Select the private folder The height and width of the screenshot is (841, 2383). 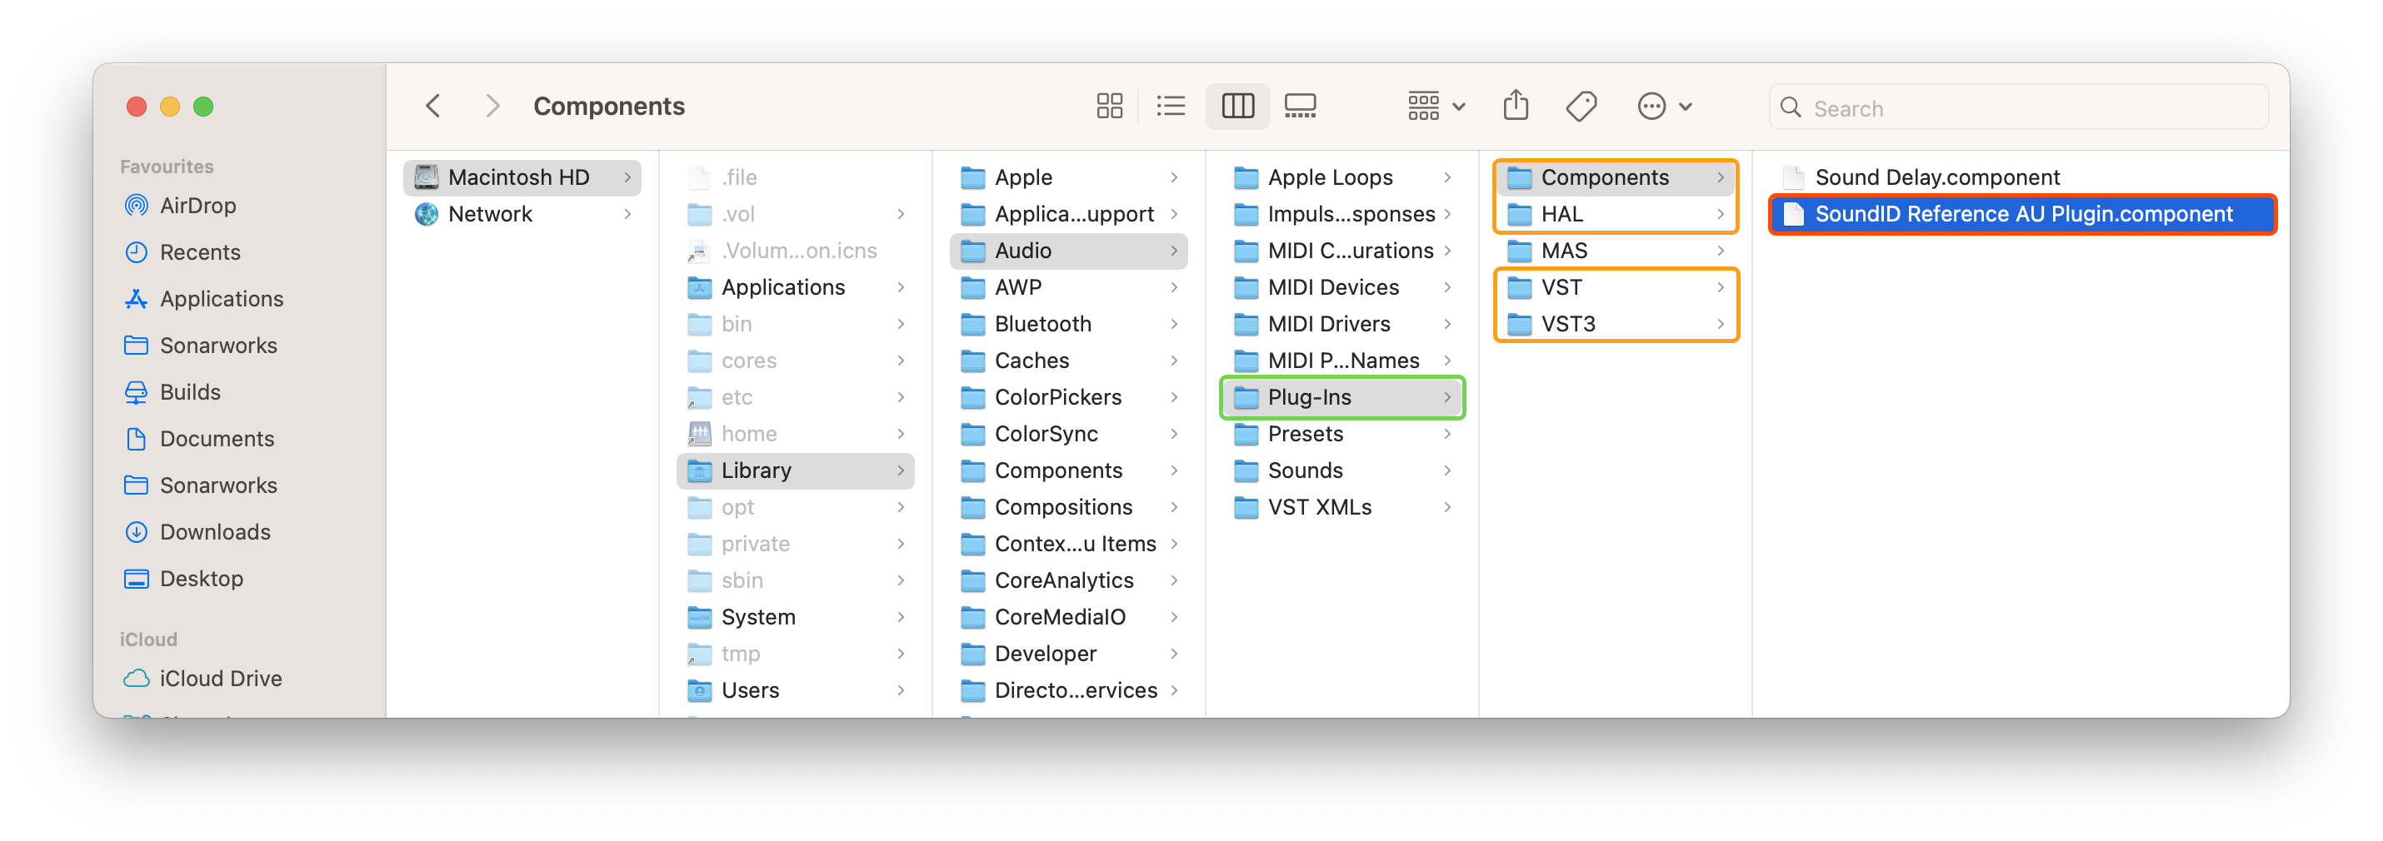pos(796,544)
